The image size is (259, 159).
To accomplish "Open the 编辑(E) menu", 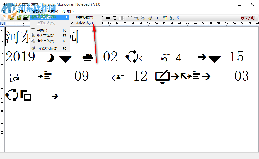I will [22, 11].
